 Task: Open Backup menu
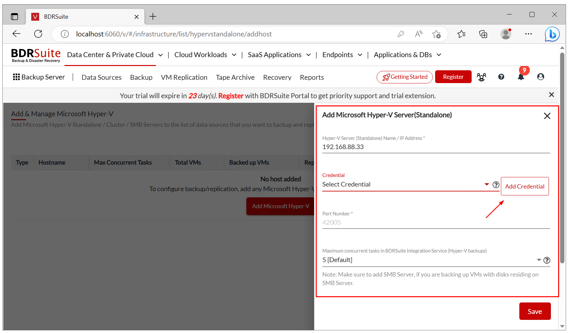[x=141, y=78]
